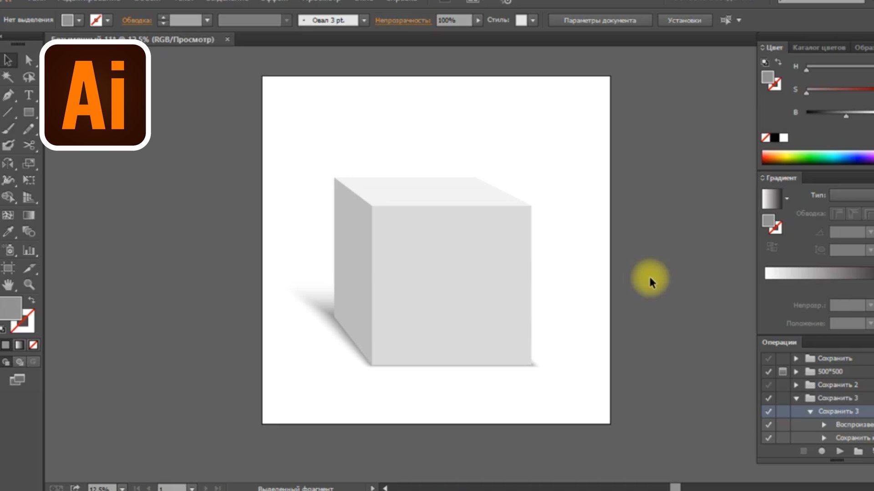Select the Selection (black arrow) tool
This screenshot has width=874, height=491.
[x=8, y=60]
